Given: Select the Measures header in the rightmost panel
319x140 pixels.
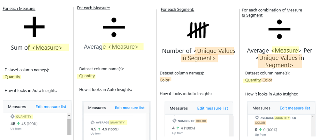Looking at the screenshot, I should [261, 108].
